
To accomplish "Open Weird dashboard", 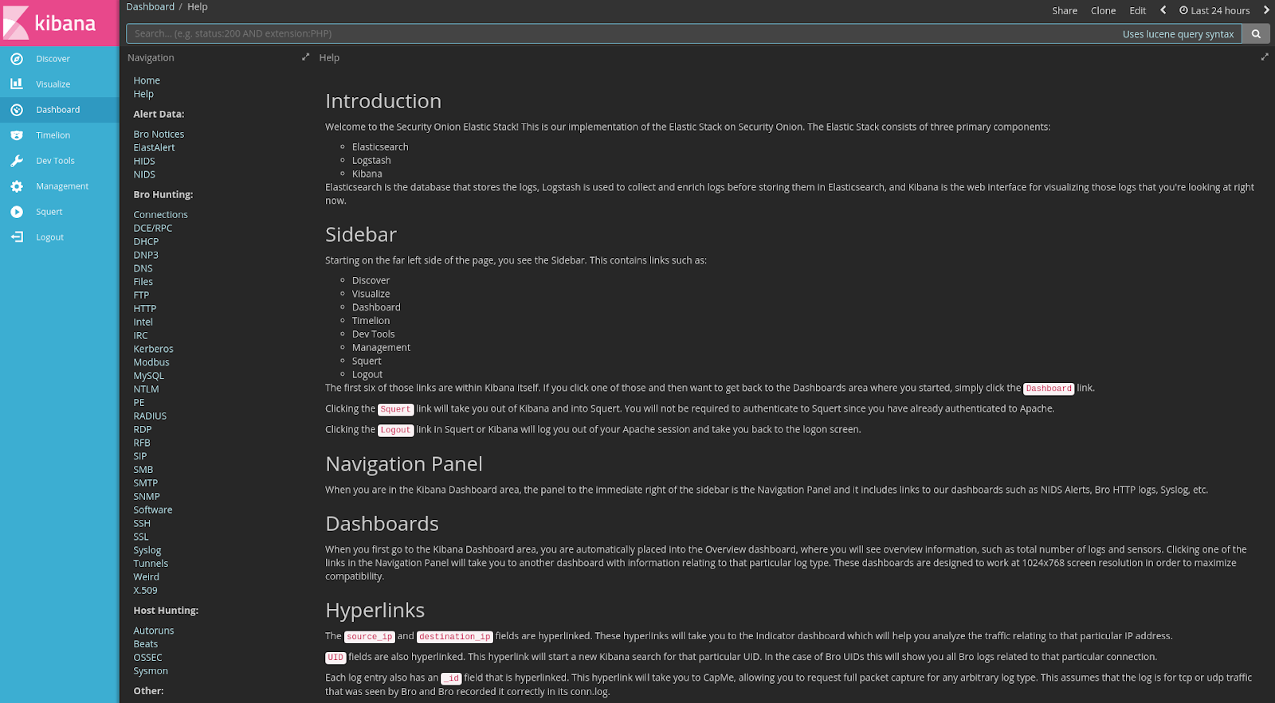I will (x=146, y=577).
